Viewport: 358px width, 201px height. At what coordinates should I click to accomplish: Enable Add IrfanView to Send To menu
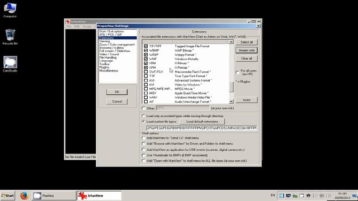click(144, 138)
